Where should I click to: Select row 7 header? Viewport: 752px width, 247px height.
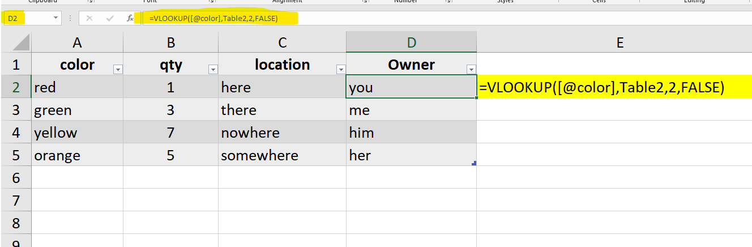point(16,200)
